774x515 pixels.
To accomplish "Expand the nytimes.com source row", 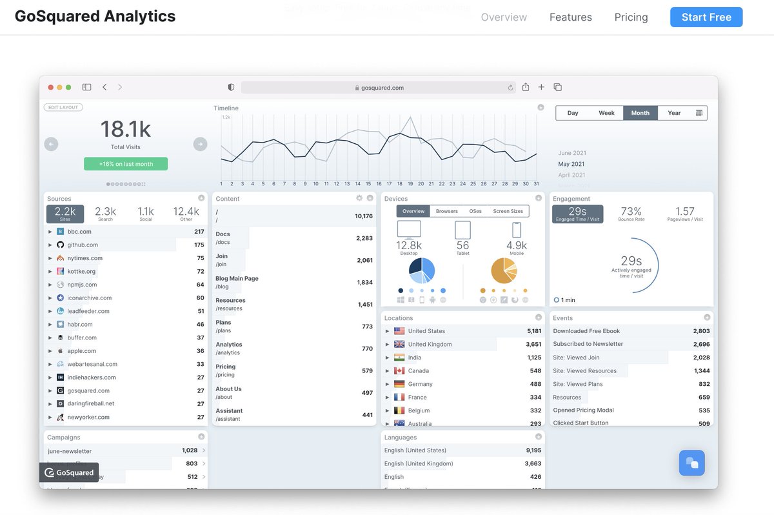I will (50, 258).
